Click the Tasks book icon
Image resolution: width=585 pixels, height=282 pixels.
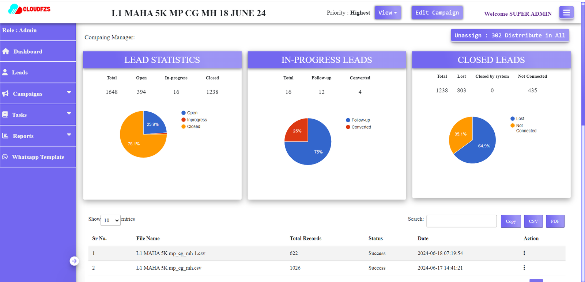tap(5, 115)
